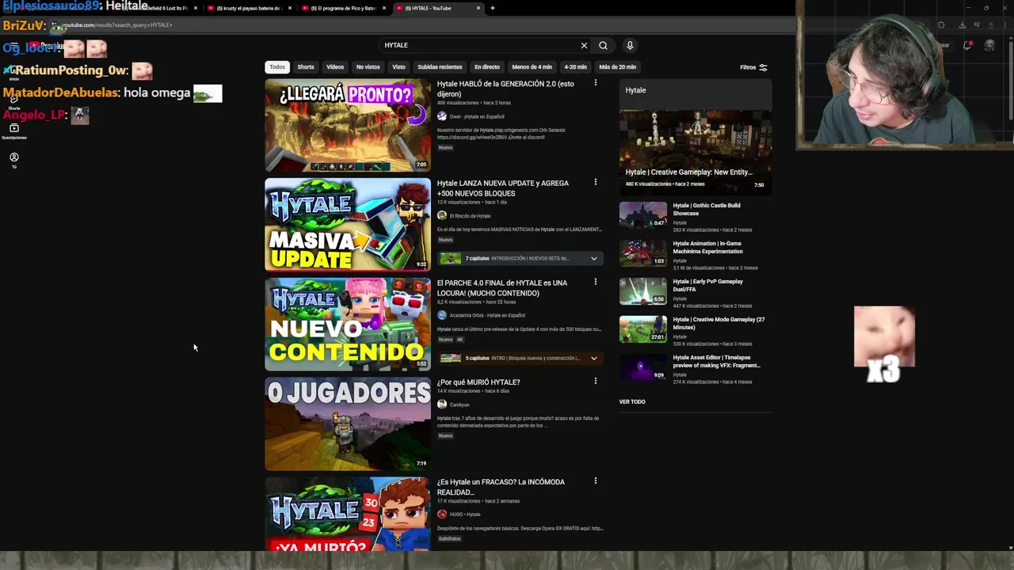
Task: Open options menu for Hytale LANZA NUEVA UPDATE video
Action: [x=596, y=182]
